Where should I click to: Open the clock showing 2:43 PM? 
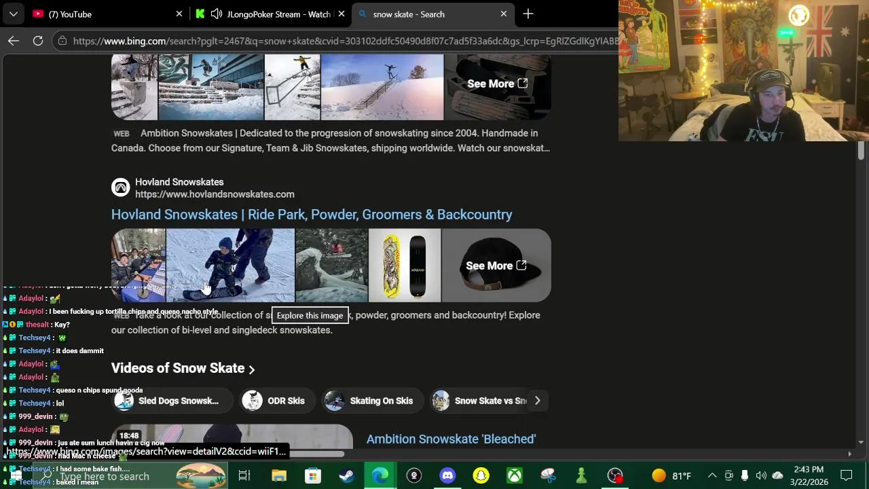[x=809, y=475]
